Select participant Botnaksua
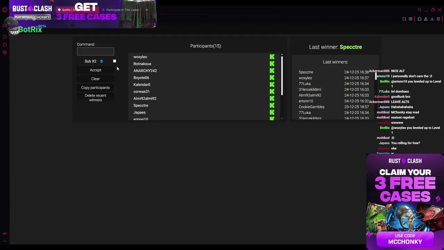This screenshot has height=250, width=444. coord(142,64)
